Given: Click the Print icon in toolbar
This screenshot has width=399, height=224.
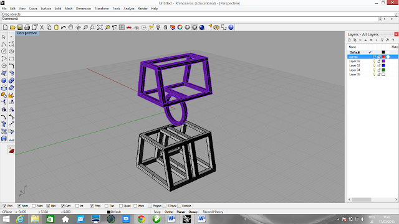Looking at the screenshot, I should point(27,27).
